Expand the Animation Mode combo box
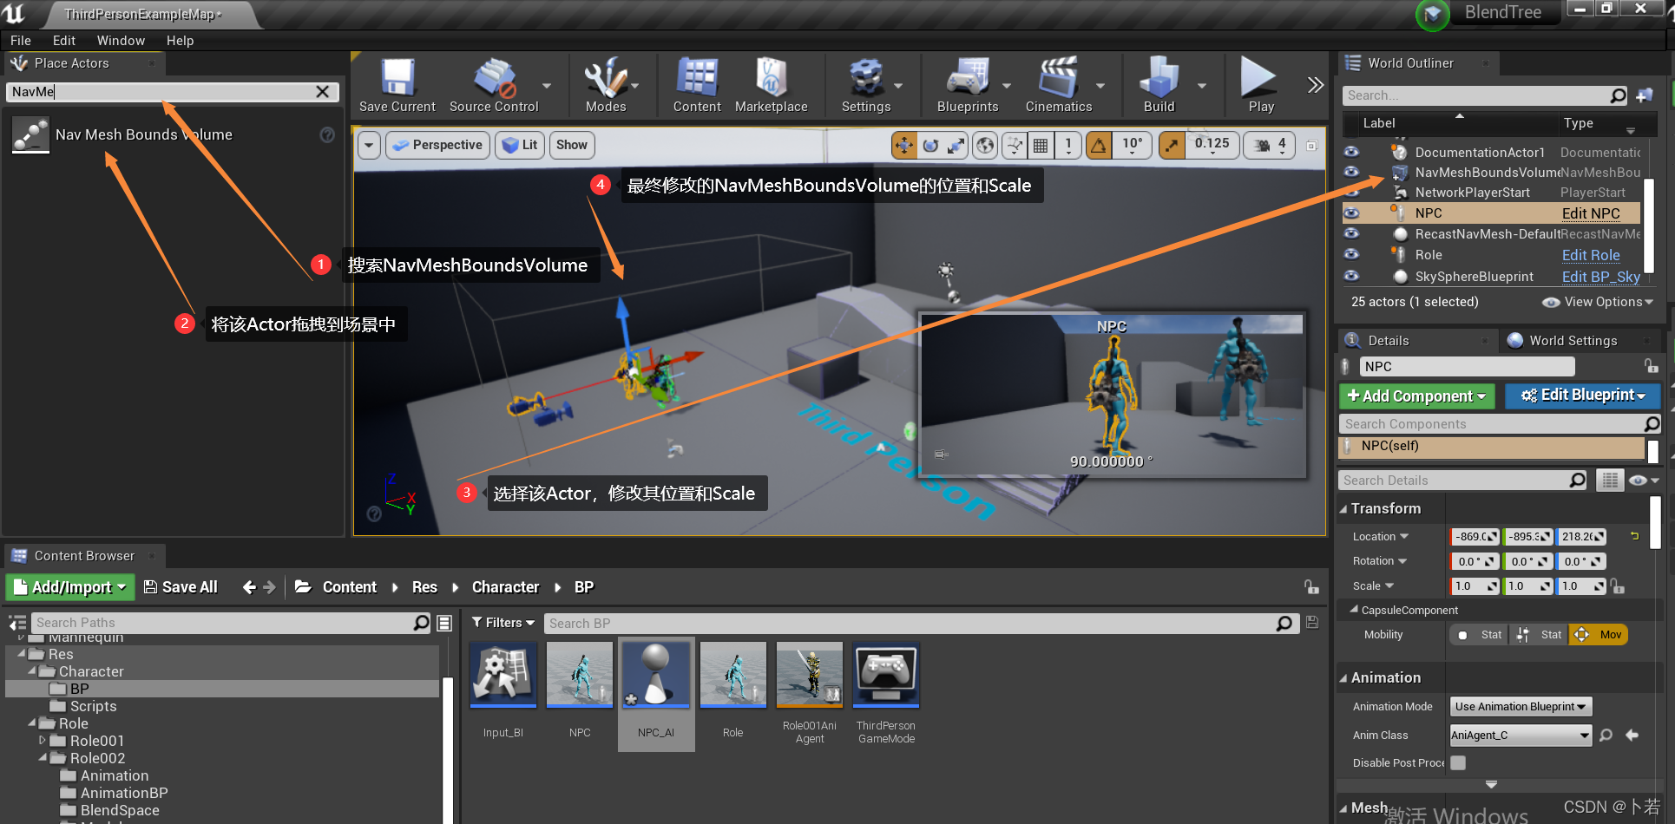 click(x=1521, y=706)
